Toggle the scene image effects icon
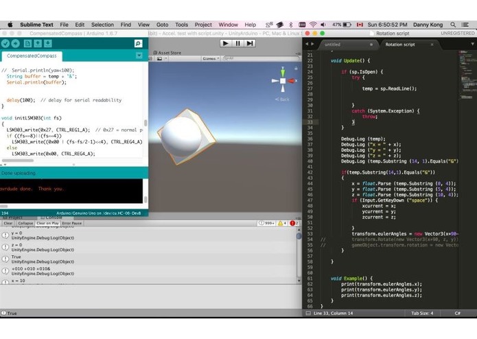Image resolution: width=477 pixels, height=339 pixels. click(159, 59)
